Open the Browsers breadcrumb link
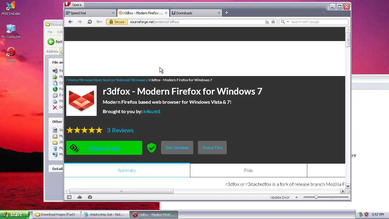 [x=139, y=80]
